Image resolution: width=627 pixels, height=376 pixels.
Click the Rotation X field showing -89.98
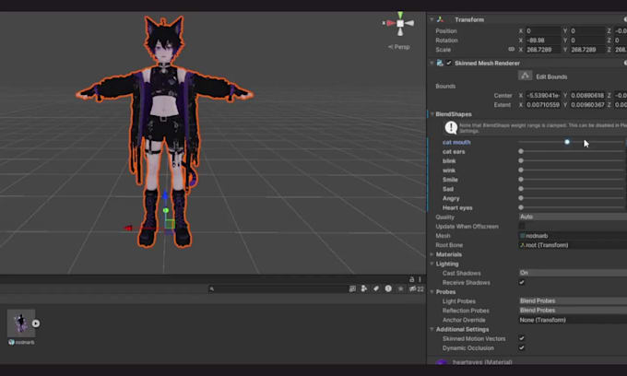[542, 40]
